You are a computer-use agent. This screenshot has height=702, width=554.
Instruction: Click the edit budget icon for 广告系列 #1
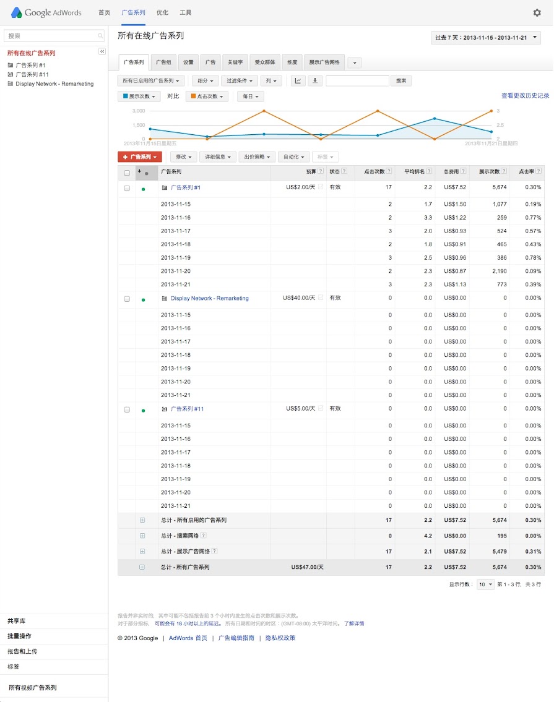(321, 187)
